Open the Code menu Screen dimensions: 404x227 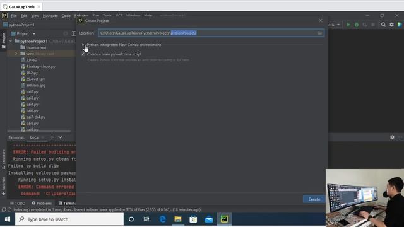click(66, 16)
